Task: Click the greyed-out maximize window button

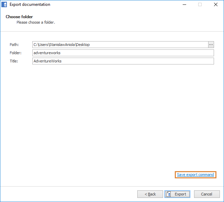Action: pyautogui.click(x=200, y=4)
